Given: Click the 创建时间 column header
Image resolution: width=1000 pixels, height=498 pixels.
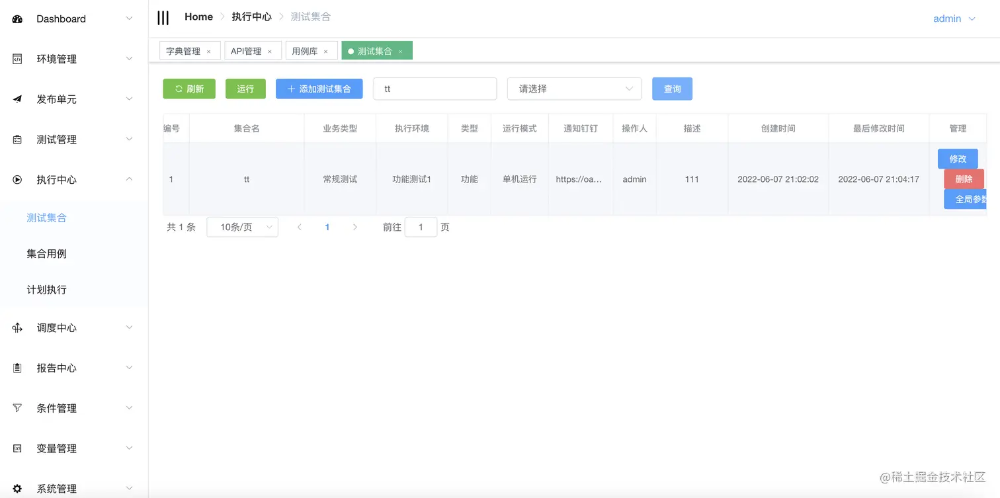Looking at the screenshot, I should (778, 128).
